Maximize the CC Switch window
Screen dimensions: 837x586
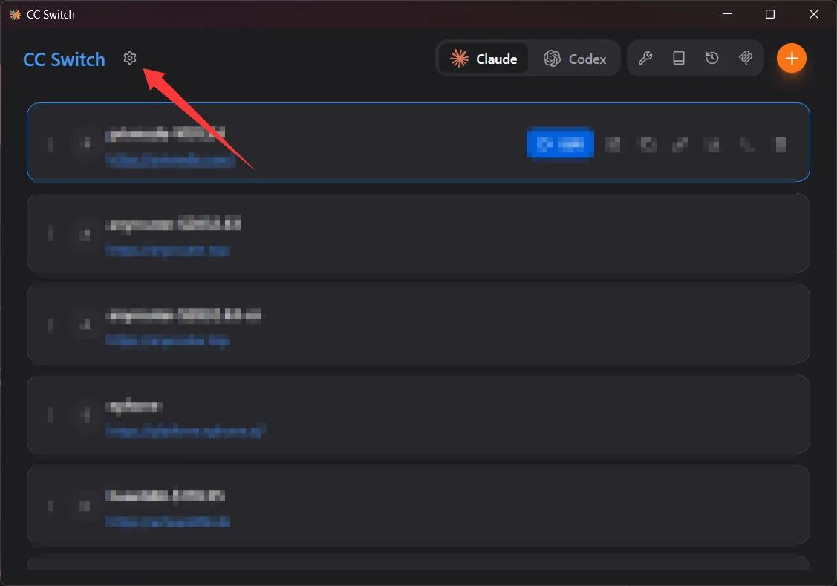click(769, 14)
